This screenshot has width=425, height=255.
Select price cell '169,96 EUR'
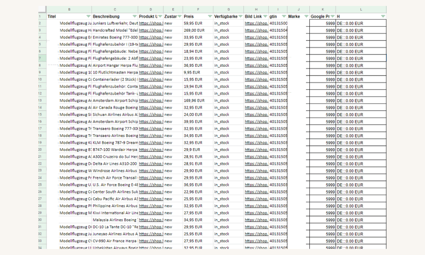pos(198,101)
